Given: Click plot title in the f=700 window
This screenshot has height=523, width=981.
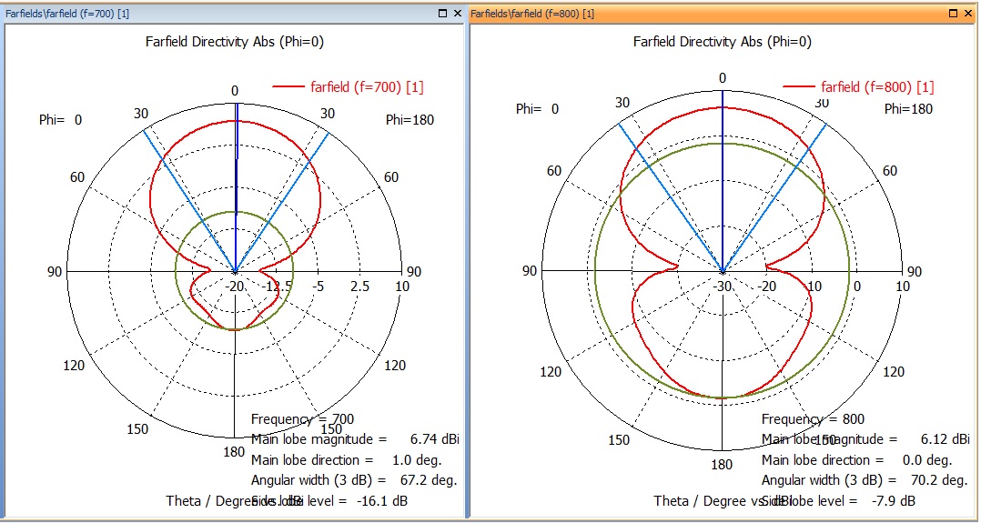Looking at the screenshot, I should click(x=235, y=42).
